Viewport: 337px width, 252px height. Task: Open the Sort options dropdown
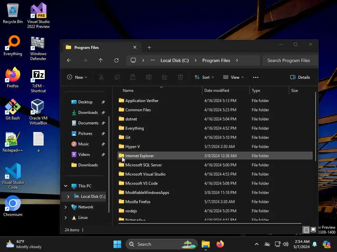pos(204,77)
